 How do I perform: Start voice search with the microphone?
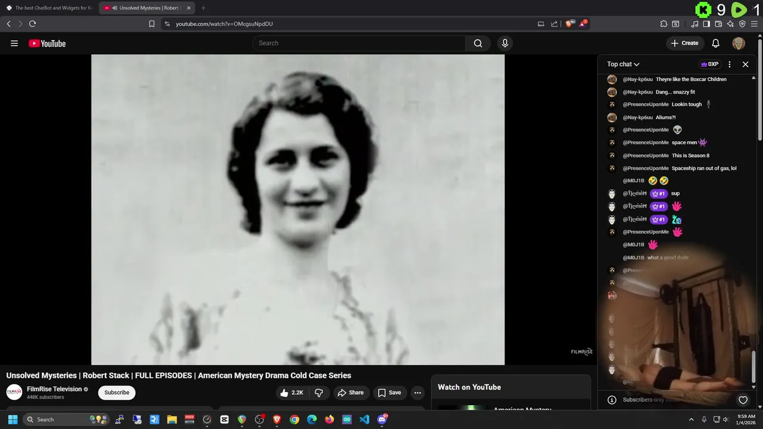[x=505, y=43]
